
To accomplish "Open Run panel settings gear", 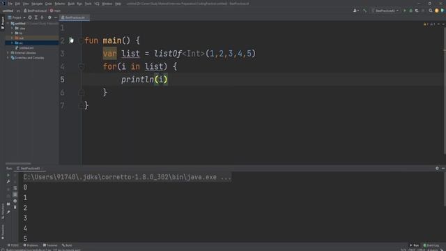I will (x=437, y=169).
